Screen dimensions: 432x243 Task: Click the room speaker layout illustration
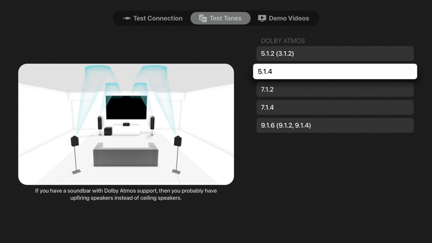tap(126, 124)
